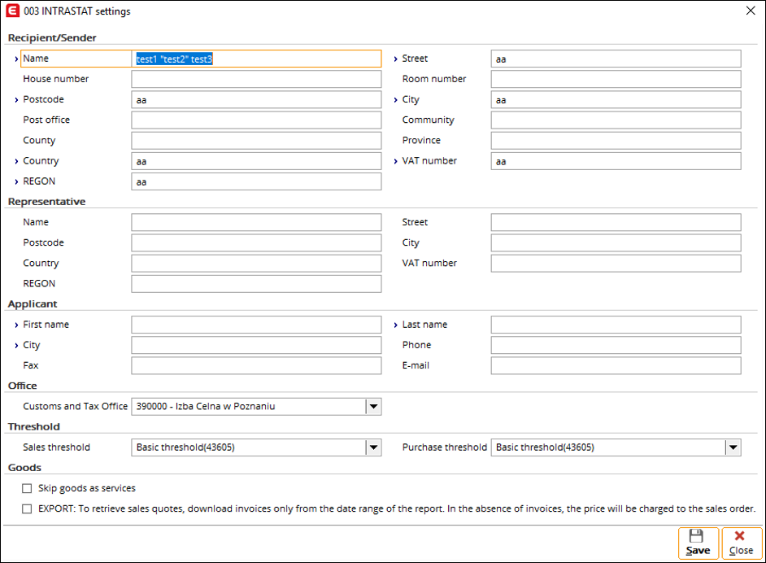Click the 'Purchase threshold' label
This screenshot has width=766, height=563.
point(445,447)
